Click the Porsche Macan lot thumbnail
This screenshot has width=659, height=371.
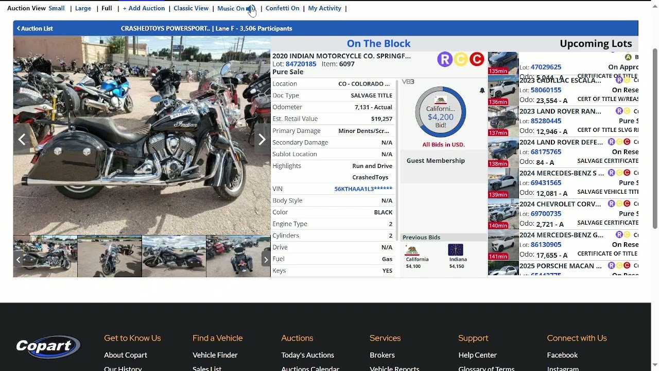[503, 268]
